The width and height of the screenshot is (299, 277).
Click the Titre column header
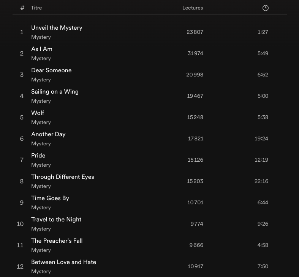pyautogui.click(x=36, y=8)
